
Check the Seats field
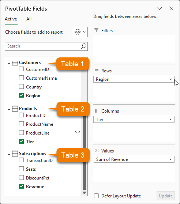point(21,169)
